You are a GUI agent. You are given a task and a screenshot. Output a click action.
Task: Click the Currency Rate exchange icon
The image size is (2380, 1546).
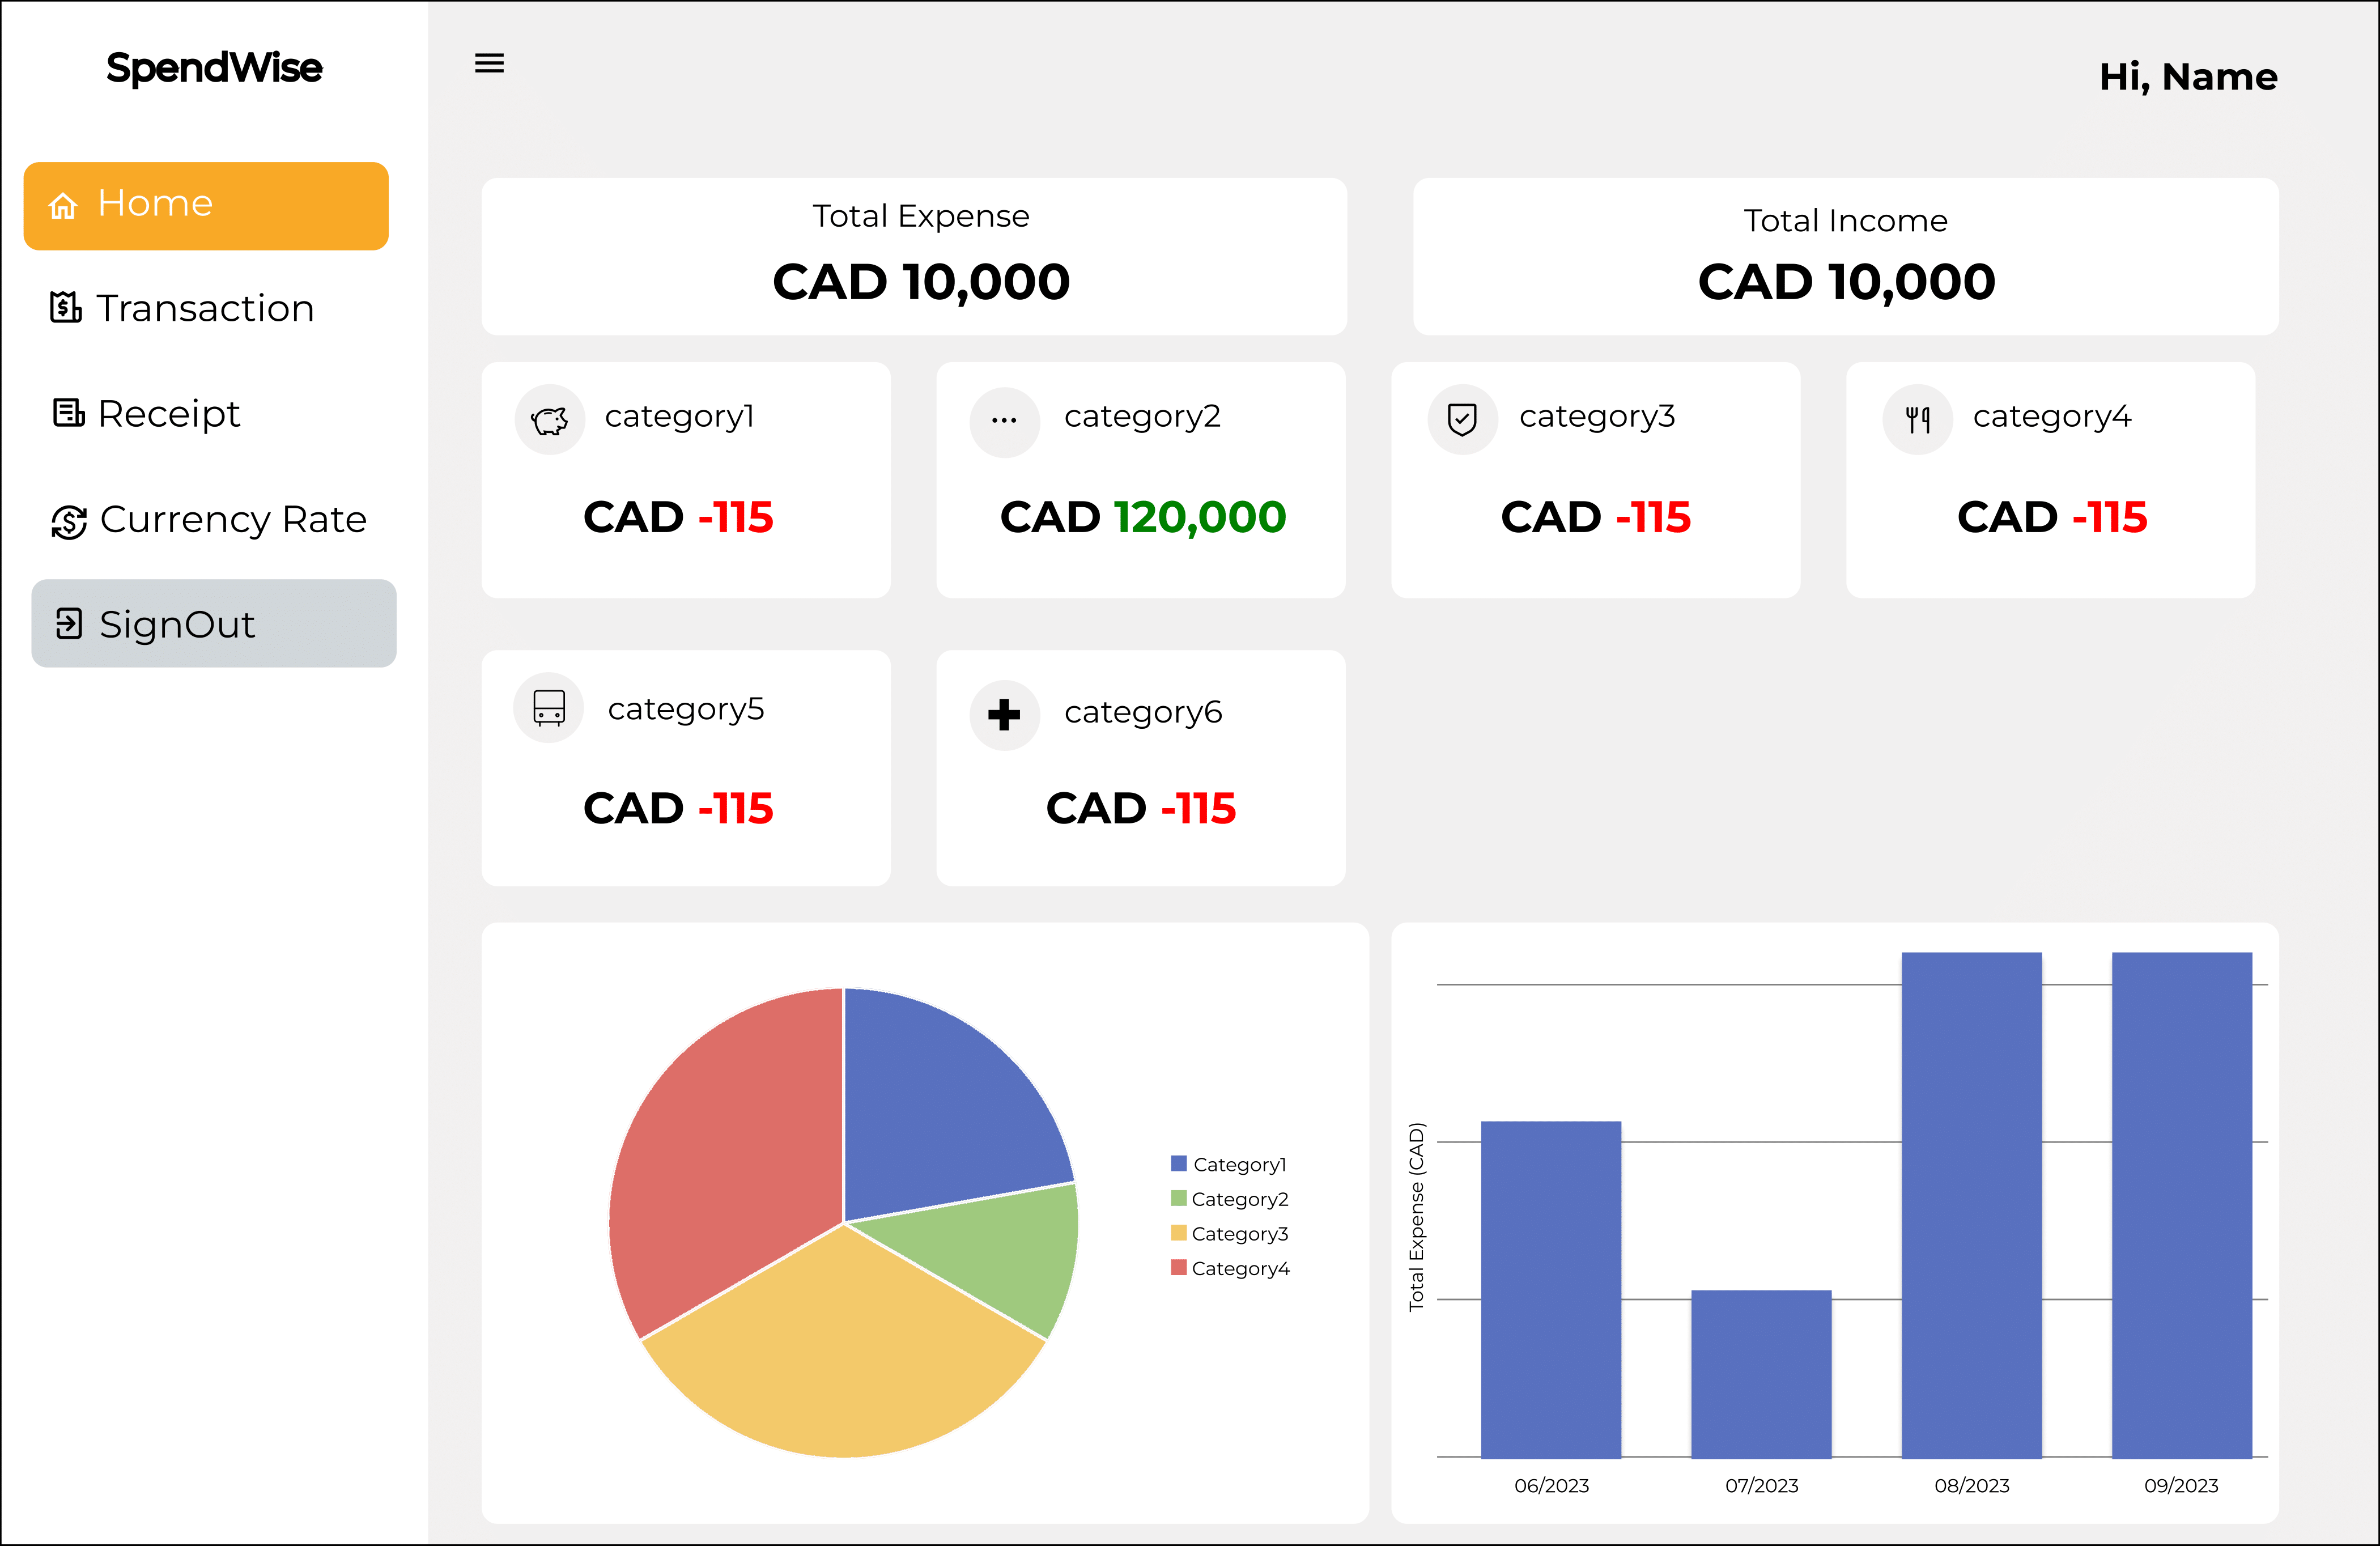click(x=69, y=521)
